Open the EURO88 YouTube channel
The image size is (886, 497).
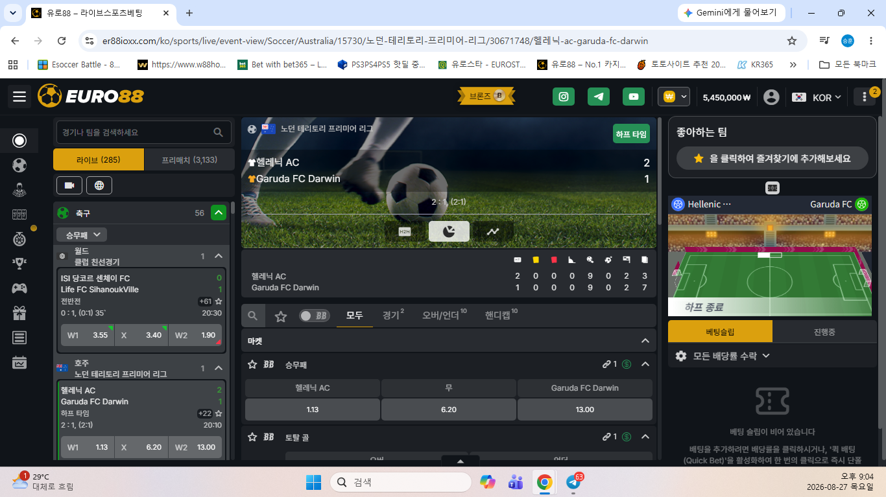[634, 97]
